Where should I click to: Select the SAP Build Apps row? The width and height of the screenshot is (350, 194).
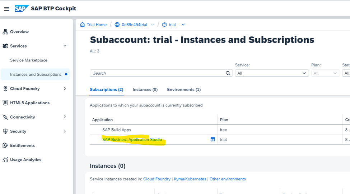pos(220,130)
